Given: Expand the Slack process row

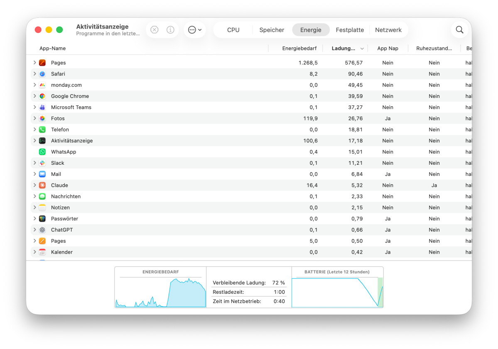Looking at the screenshot, I should coord(34,163).
